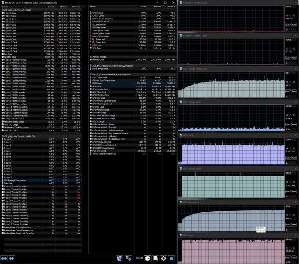This screenshot has height=264, width=299.
Task: Collapse the GPU [#1] NVIDIA GeForce RTX 3070 group
Action: click(x=91, y=74)
